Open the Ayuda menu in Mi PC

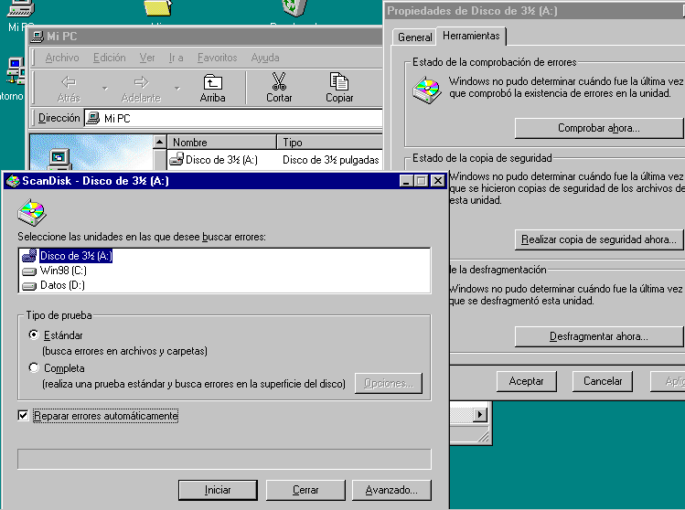[x=265, y=58]
